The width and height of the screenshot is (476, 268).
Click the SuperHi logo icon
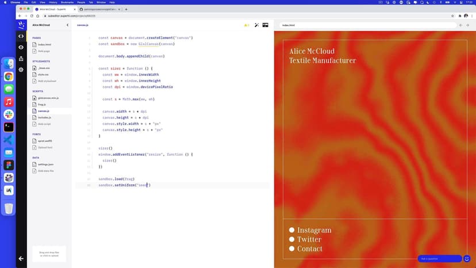pos(21,25)
